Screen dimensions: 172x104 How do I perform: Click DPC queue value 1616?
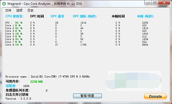click(x=83, y=23)
